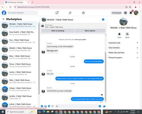Reload the page with the browser refresh icon
This screenshot has width=142, height=114.
11,7
